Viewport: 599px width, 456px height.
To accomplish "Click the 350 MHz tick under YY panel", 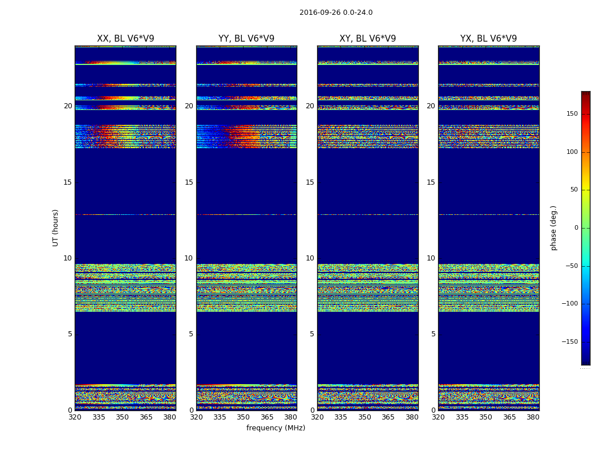I will [x=244, y=417].
